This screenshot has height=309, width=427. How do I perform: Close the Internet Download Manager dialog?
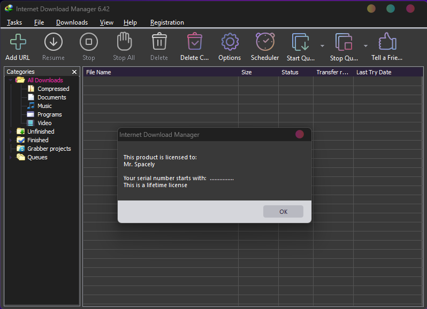[x=300, y=134]
